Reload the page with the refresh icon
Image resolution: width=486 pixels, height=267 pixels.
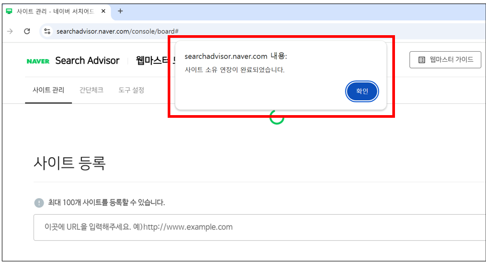(x=27, y=31)
